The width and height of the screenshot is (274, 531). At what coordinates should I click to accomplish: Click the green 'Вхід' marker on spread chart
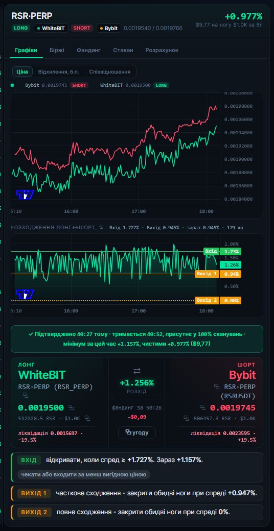coord(211,251)
